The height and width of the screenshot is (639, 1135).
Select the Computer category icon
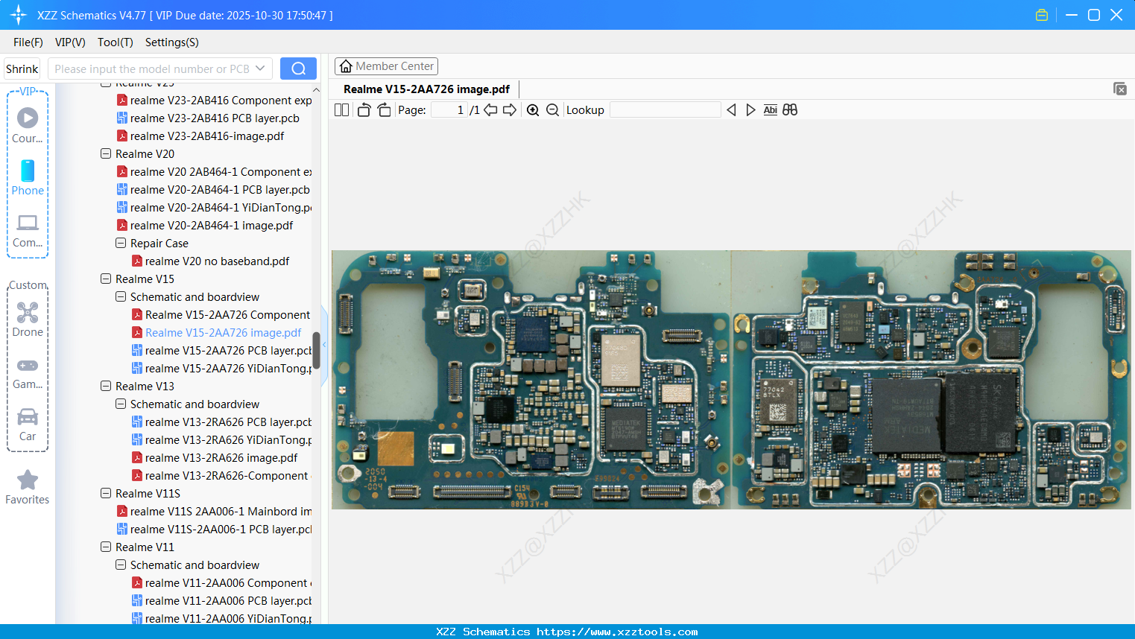(x=28, y=230)
